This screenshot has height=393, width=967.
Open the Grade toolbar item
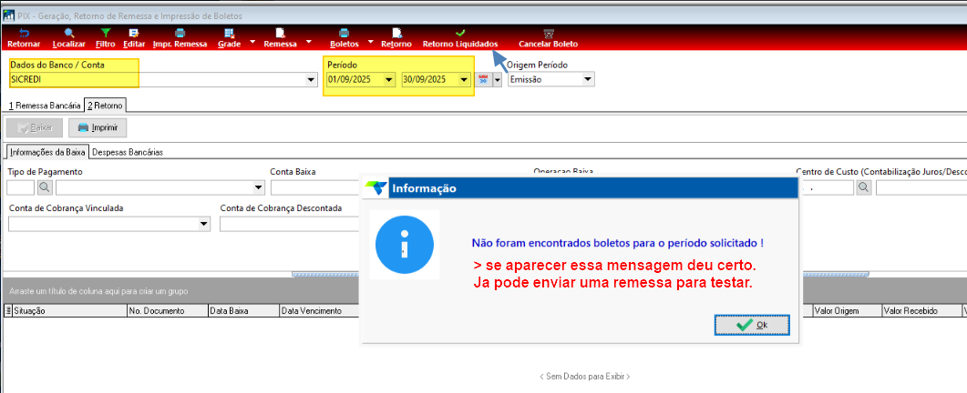(230, 38)
